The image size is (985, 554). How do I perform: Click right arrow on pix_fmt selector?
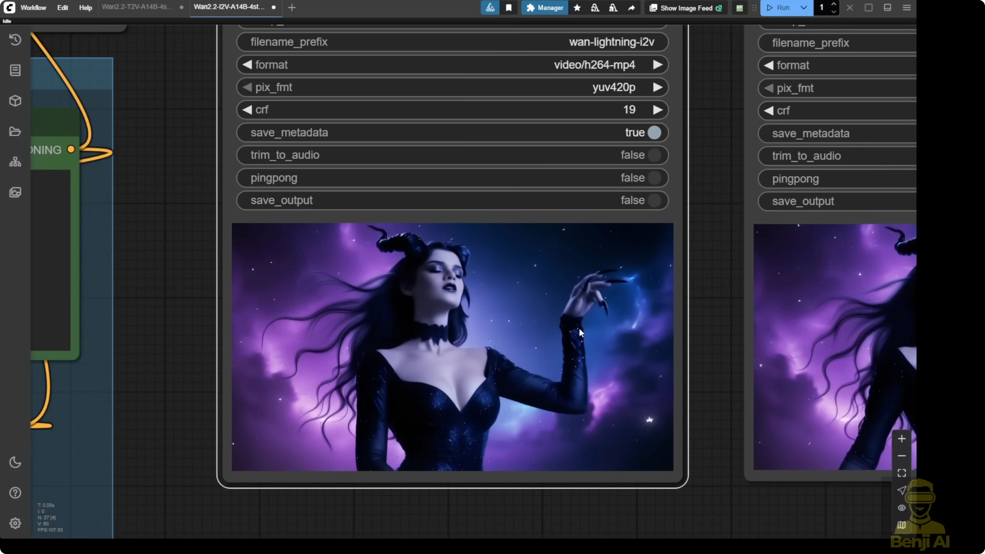click(x=657, y=87)
